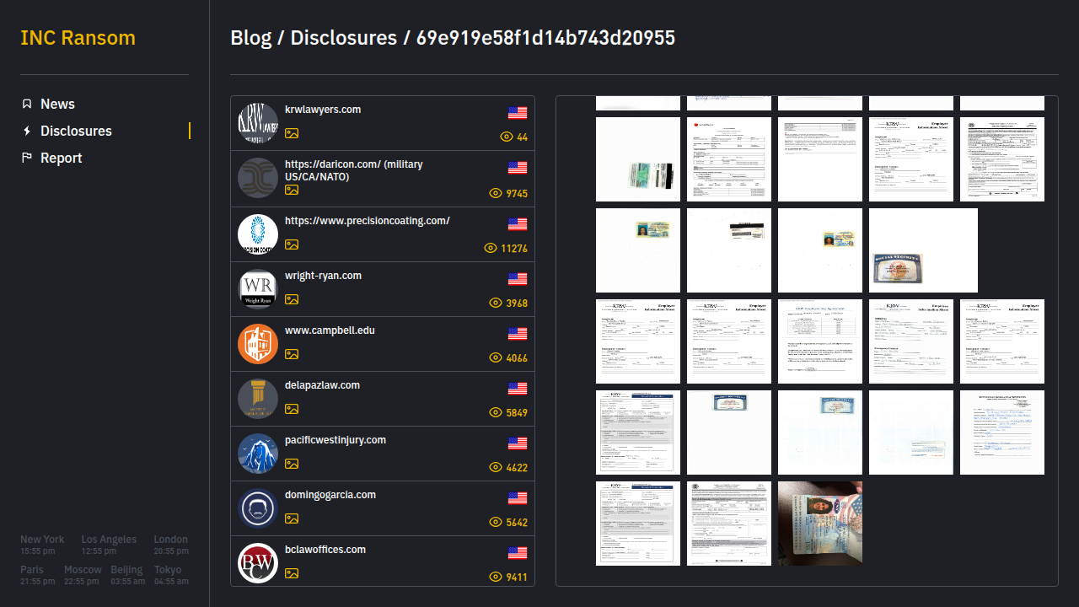
Task: Click the orange building avatar for www.campbell.edu
Action: coord(258,344)
